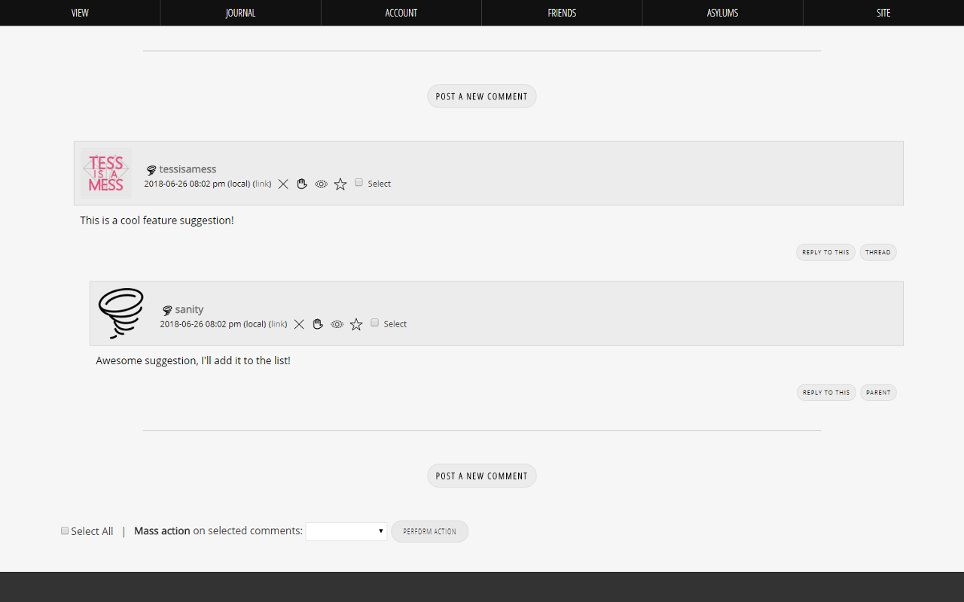
Task: Track tessisamess comment with star icon
Action: [x=340, y=184]
